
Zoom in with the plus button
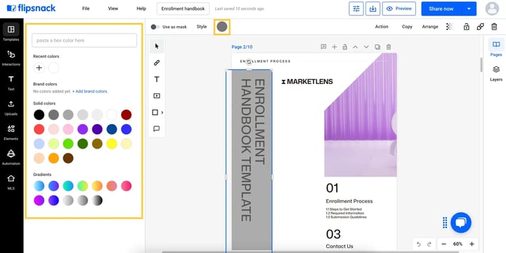[472, 244]
